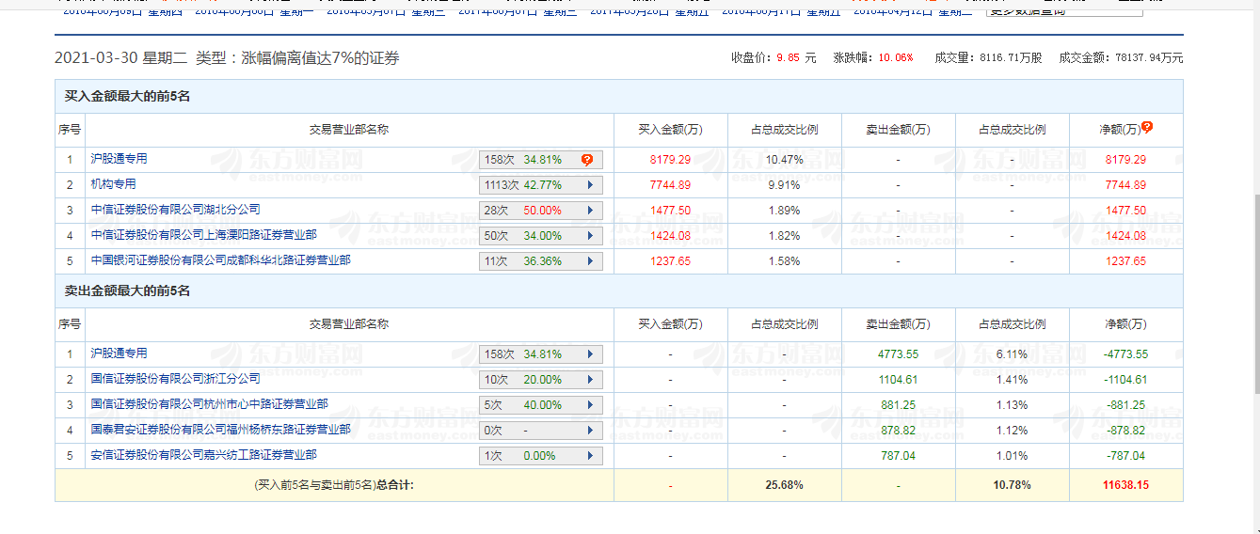The height and width of the screenshot is (534, 1260).
Task: Click the total net amount 11638.15
Action: click(1125, 485)
